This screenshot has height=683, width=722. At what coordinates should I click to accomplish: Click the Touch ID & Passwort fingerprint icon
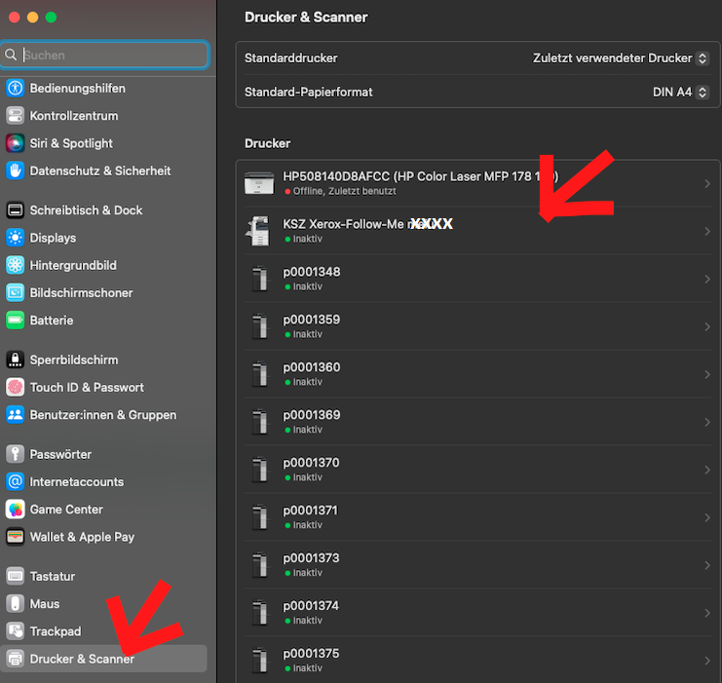point(15,387)
